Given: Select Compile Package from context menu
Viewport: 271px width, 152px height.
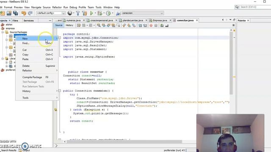Looking at the screenshot, I should click(x=37, y=77).
